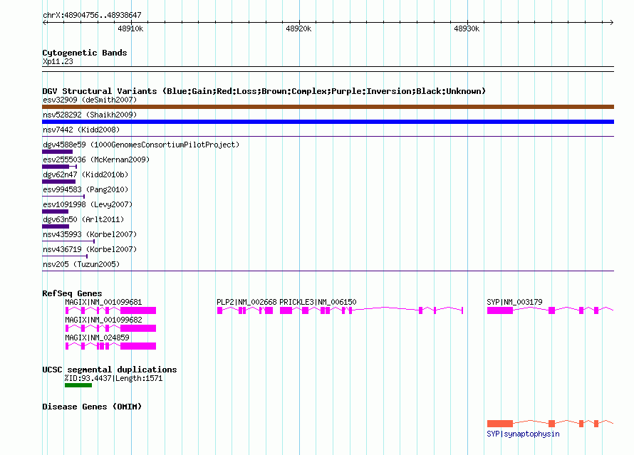Click the dgv4588e59 (1000GenomesConsortiumPilotProject) label
This screenshot has height=455, width=634.
click(x=141, y=145)
